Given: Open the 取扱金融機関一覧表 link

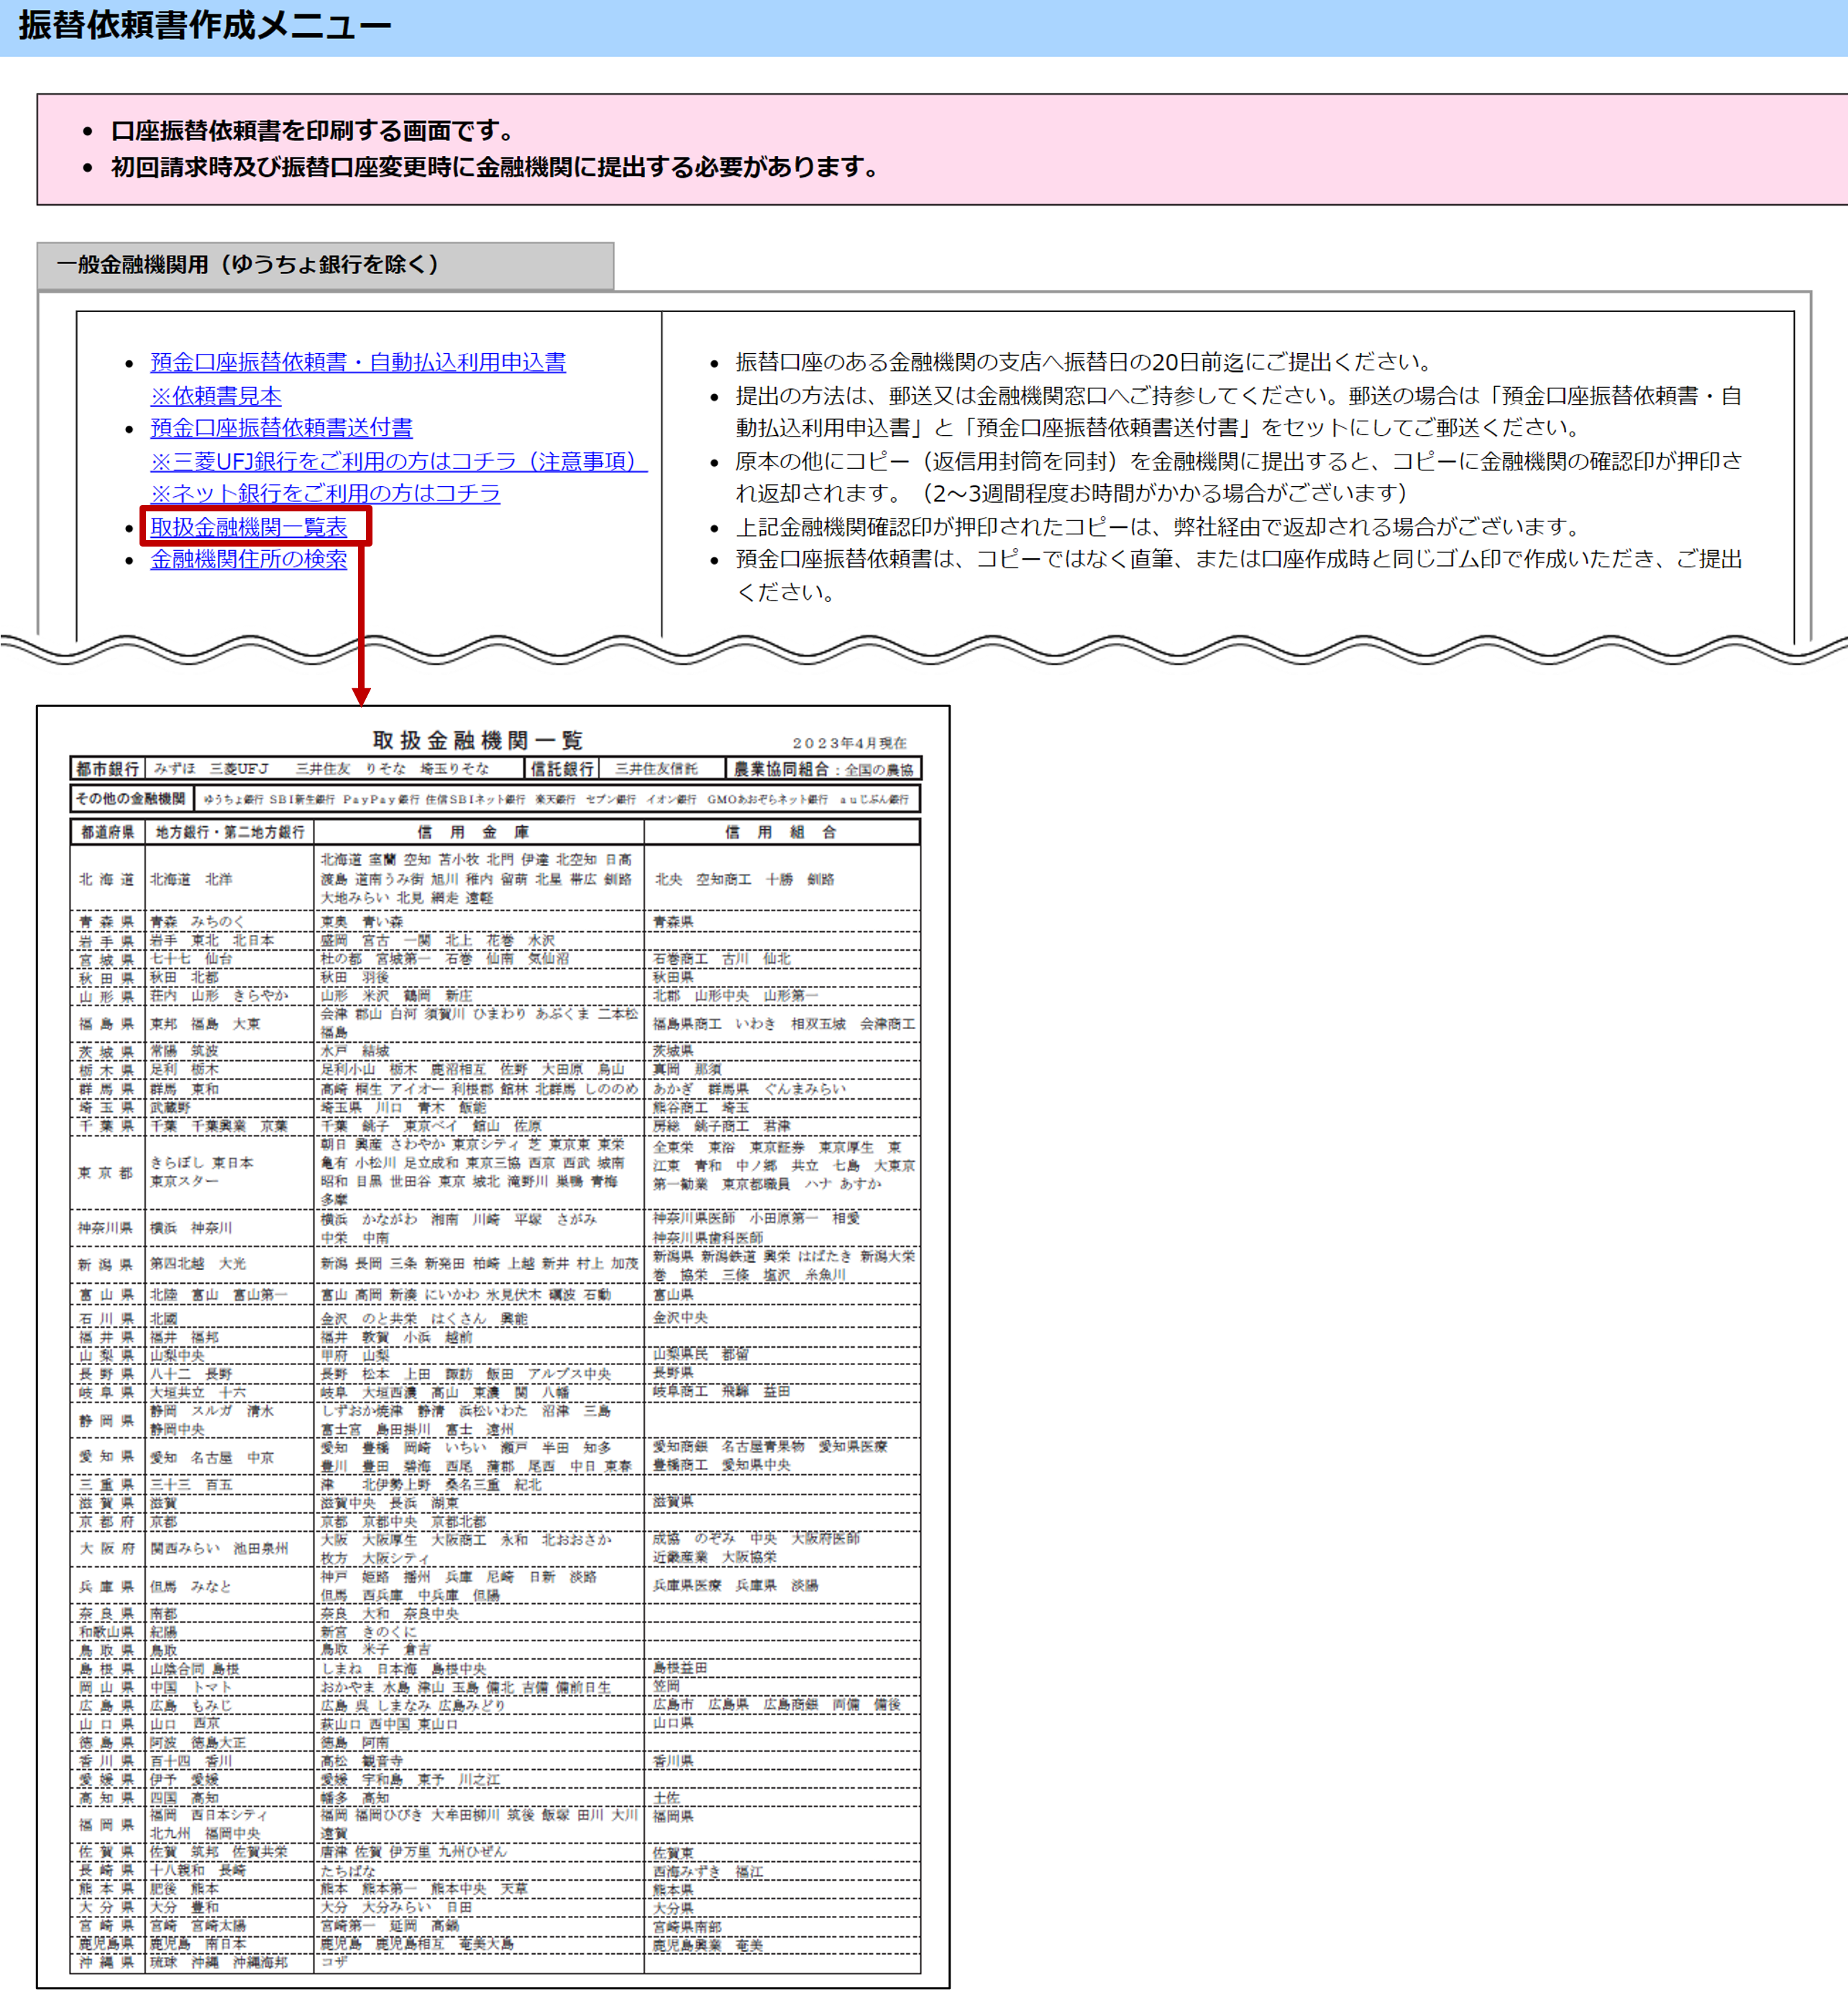Looking at the screenshot, I should [249, 527].
